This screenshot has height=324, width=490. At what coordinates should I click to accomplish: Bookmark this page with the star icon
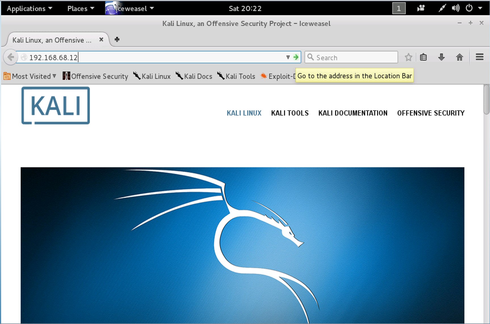pyautogui.click(x=408, y=57)
